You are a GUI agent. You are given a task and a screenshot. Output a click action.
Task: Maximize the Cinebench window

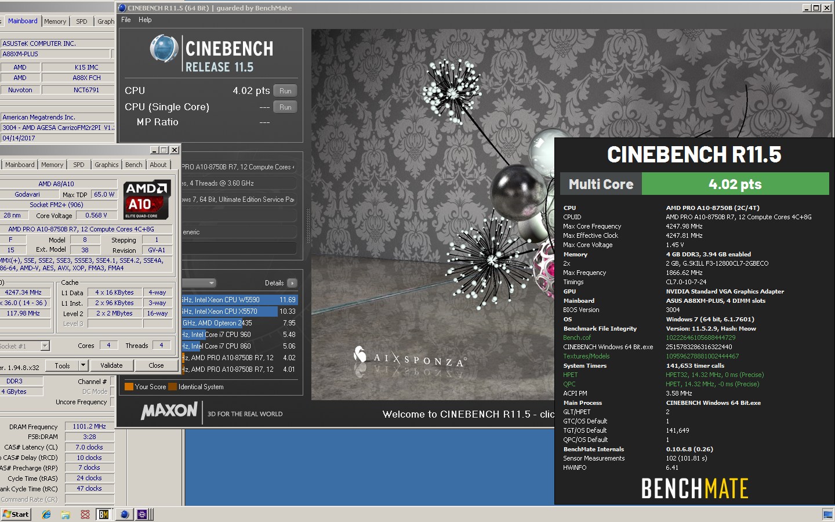(x=816, y=8)
